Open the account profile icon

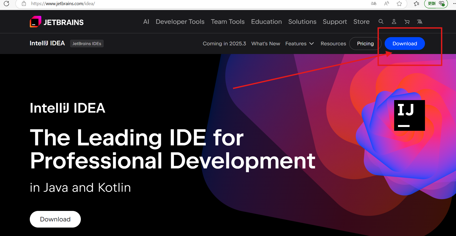point(394,22)
